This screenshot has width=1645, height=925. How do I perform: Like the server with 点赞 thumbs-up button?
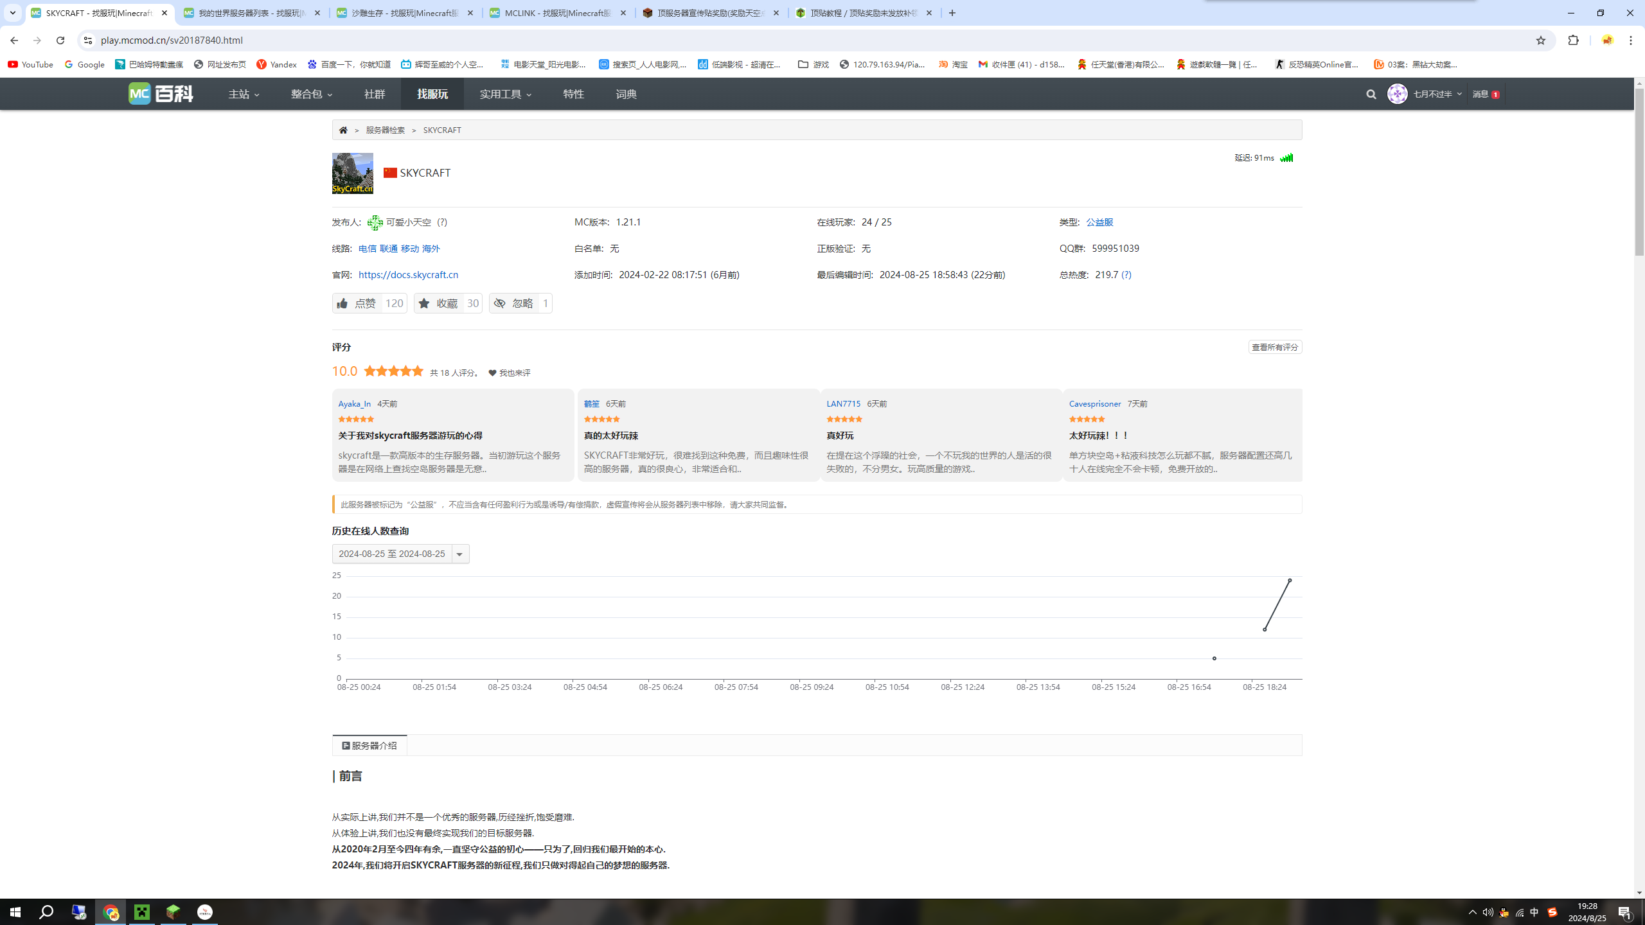369,303
